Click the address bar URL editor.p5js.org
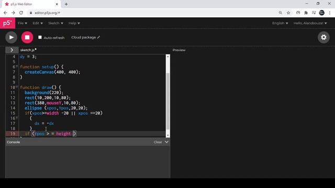Viewport: 335px width, 188px height. point(47,13)
